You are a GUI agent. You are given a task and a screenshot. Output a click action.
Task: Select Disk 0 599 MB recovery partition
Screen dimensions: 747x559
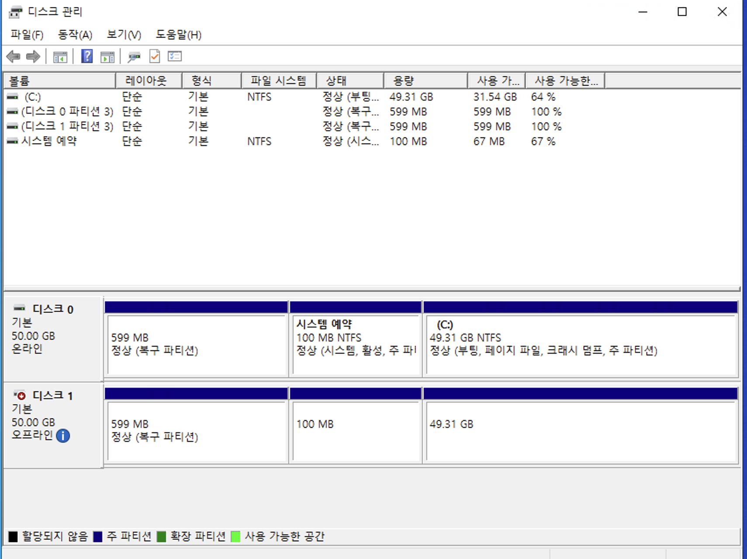pos(196,339)
